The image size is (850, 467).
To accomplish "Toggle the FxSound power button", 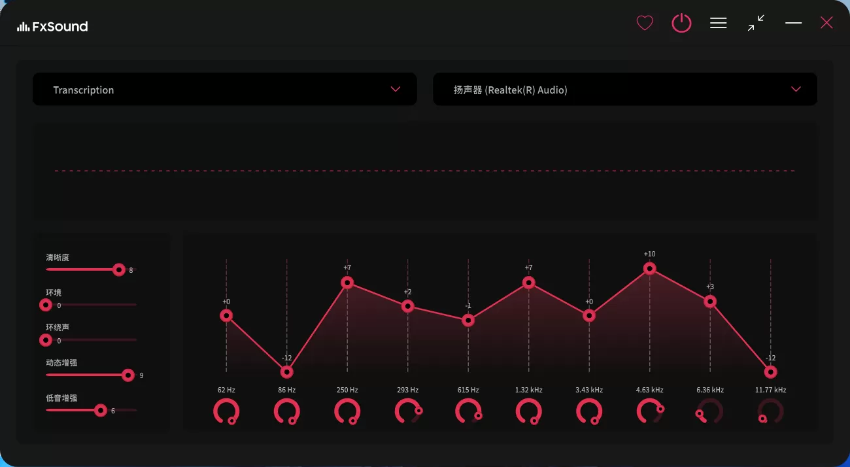I will 681,24.
